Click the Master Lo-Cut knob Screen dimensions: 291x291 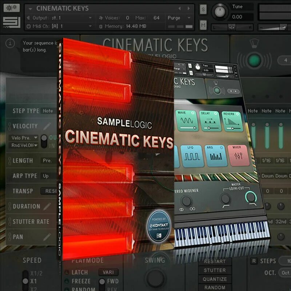225,199
